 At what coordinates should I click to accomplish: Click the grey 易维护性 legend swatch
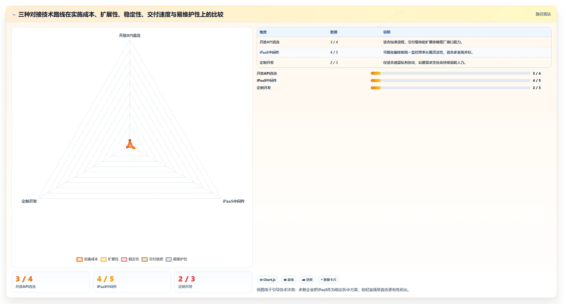(169, 259)
